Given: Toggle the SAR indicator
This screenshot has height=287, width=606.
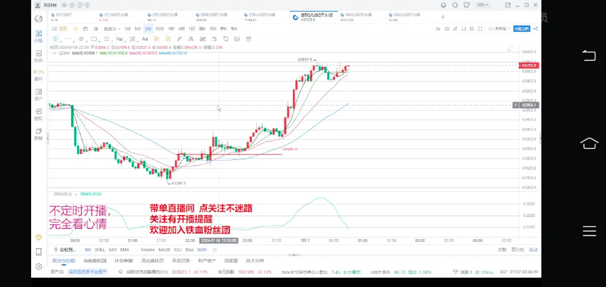Looking at the screenshot, I should (x=113, y=250).
